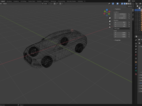
Task: Open the Object menu in viewport header
Action: [5, 4]
